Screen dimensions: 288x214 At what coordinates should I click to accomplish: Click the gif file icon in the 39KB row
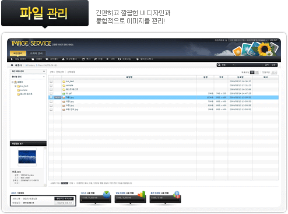pyautogui.click(x=64, y=93)
